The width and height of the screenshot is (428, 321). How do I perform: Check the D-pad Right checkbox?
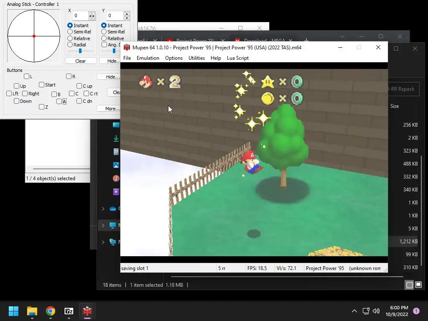(25, 94)
